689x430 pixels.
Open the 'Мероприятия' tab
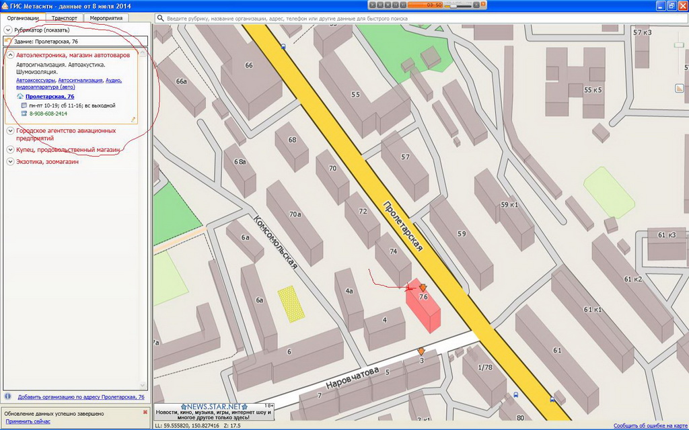pos(106,18)
